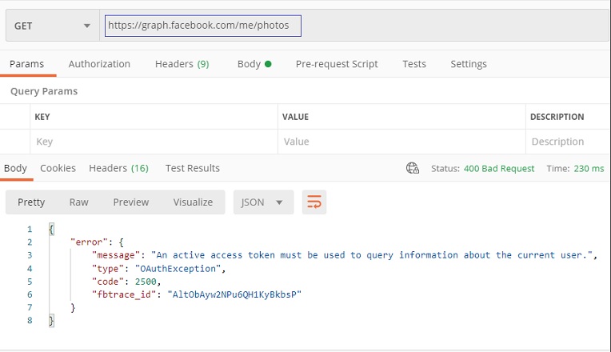Click line number 3 in response
Viewport: 611px width, 352px height.
pyautogui.click(x=30, y=255)
